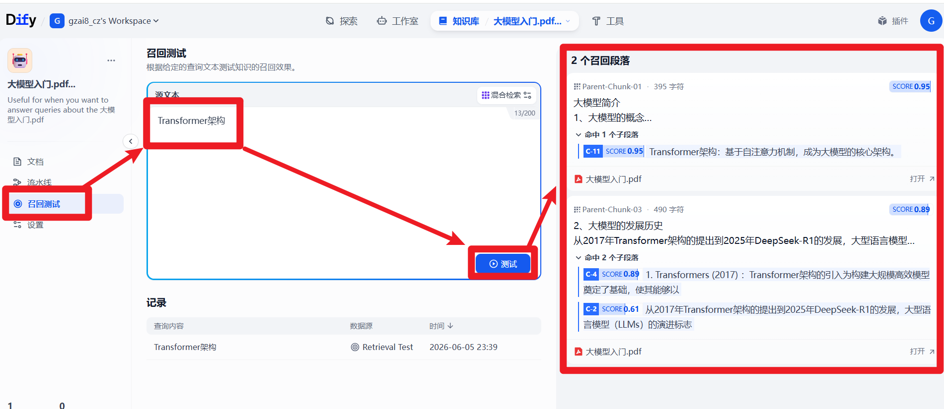This screenshot has height=409, width=944.
Task: Click the PDF icon under Parent-Chunk-01
Action: coord(578,179)
